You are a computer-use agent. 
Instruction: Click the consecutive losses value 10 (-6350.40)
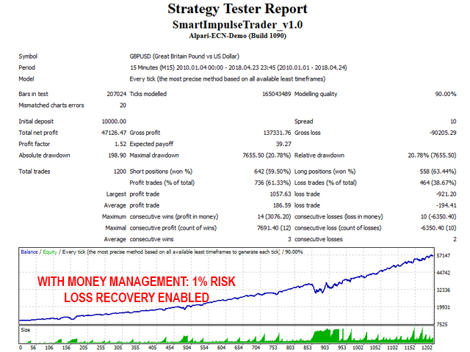438,217
